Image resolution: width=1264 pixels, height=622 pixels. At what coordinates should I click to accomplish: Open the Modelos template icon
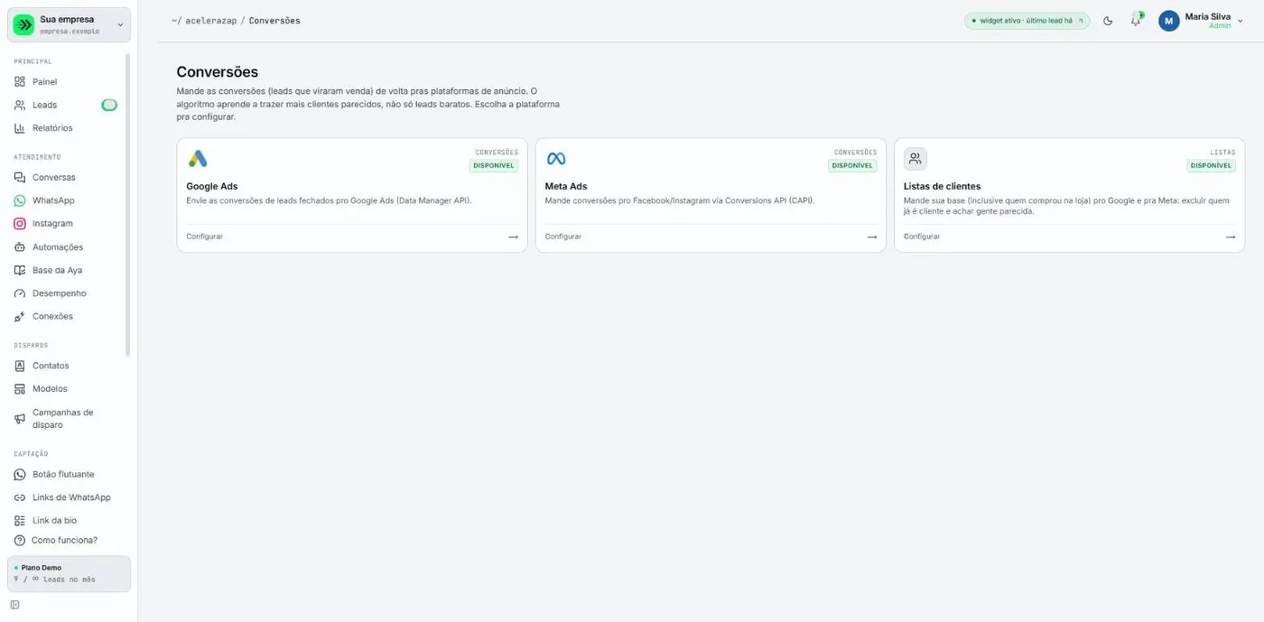click(20, 389)
